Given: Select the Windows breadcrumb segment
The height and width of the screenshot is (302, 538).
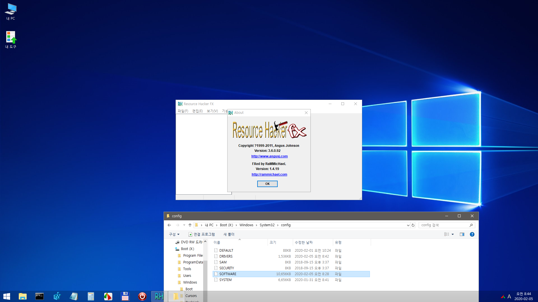Looking at the screenshot, I should pos(246,225).
